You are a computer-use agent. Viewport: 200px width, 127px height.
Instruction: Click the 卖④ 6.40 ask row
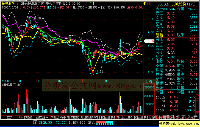click(x=177, y=18)
